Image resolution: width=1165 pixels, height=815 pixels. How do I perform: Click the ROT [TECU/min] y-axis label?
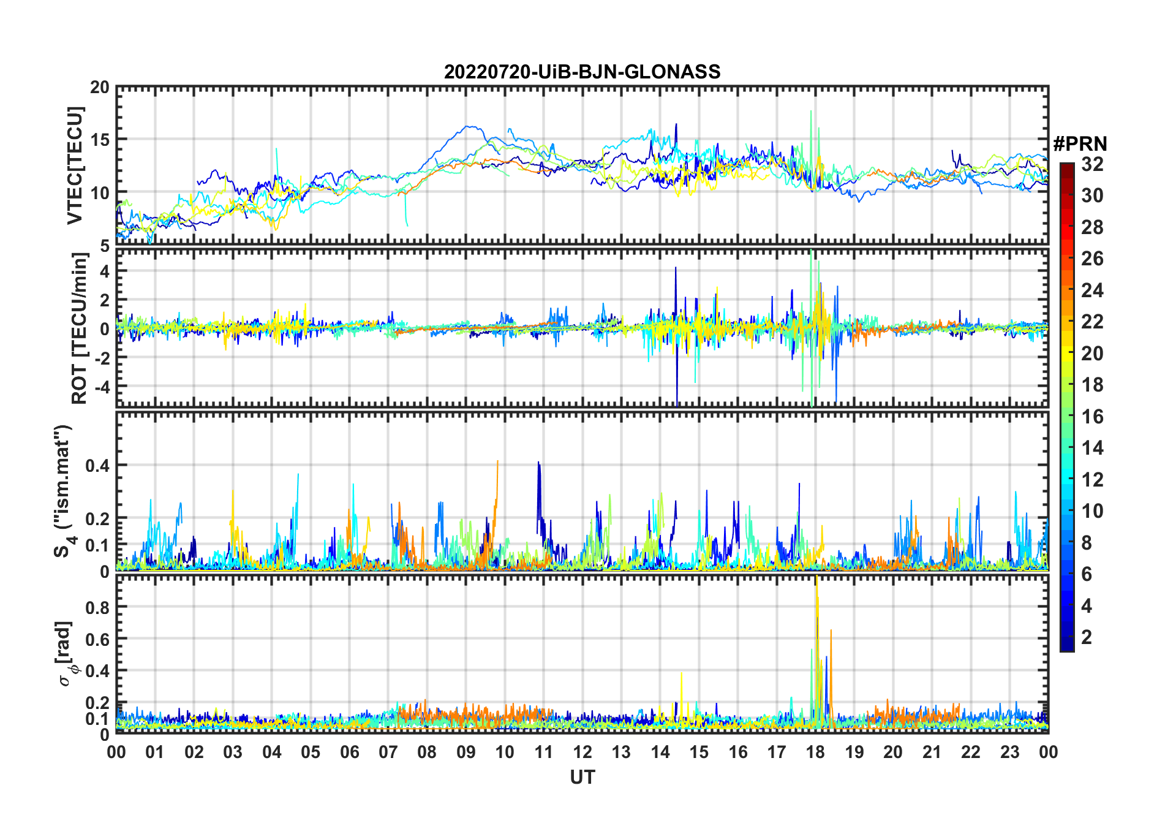tap(79, 328)
